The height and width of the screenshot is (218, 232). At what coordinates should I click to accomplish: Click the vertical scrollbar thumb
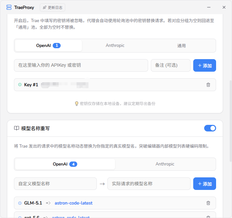231,121
